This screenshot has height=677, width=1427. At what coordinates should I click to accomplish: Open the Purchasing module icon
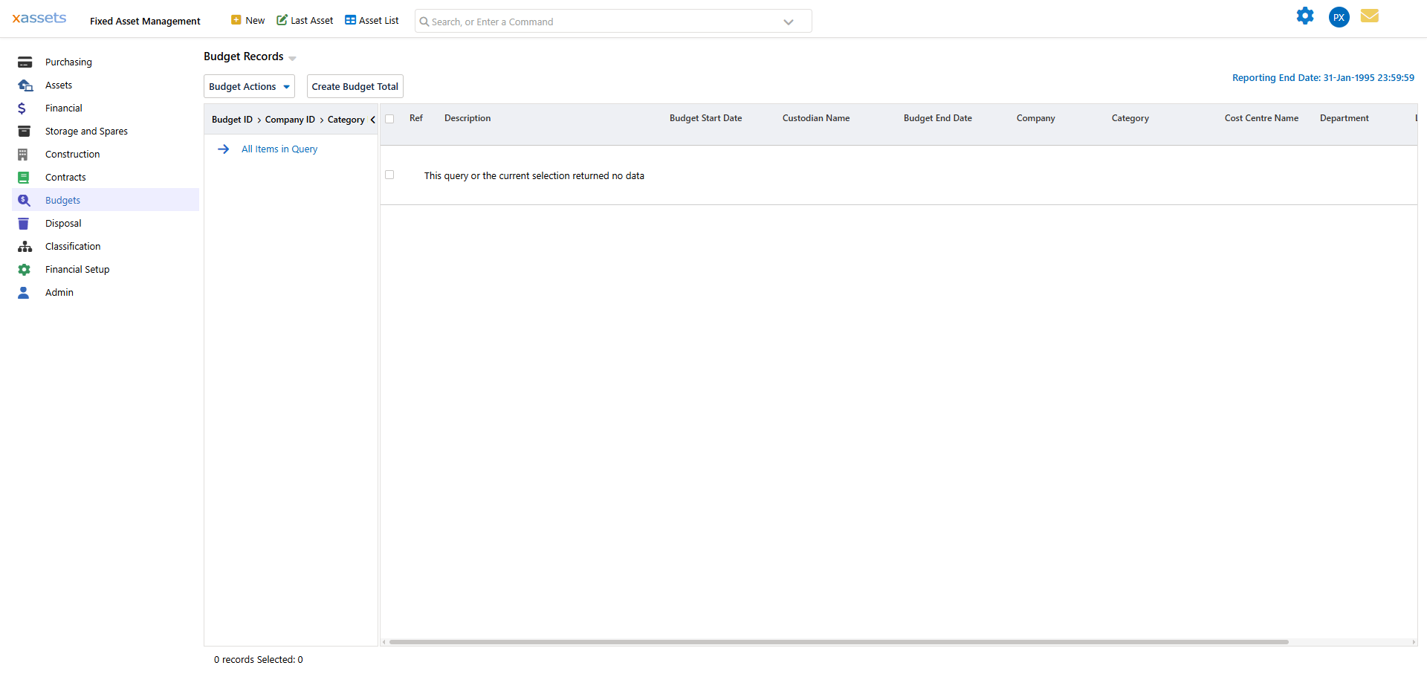[x=25, y=62]
